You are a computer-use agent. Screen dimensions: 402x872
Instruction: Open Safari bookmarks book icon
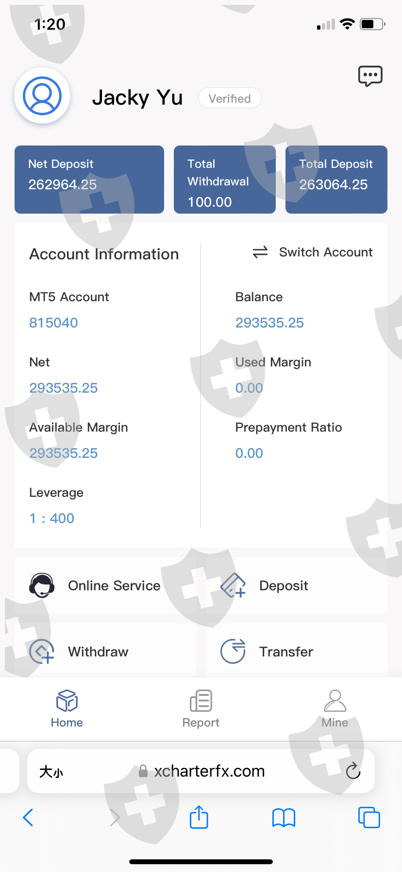[x=284, y=817]
